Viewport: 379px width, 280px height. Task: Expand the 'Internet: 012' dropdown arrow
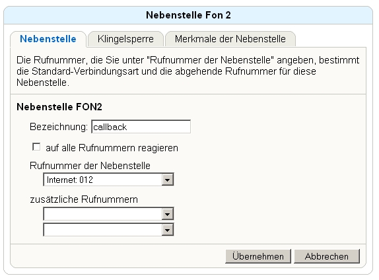(167, 180)
